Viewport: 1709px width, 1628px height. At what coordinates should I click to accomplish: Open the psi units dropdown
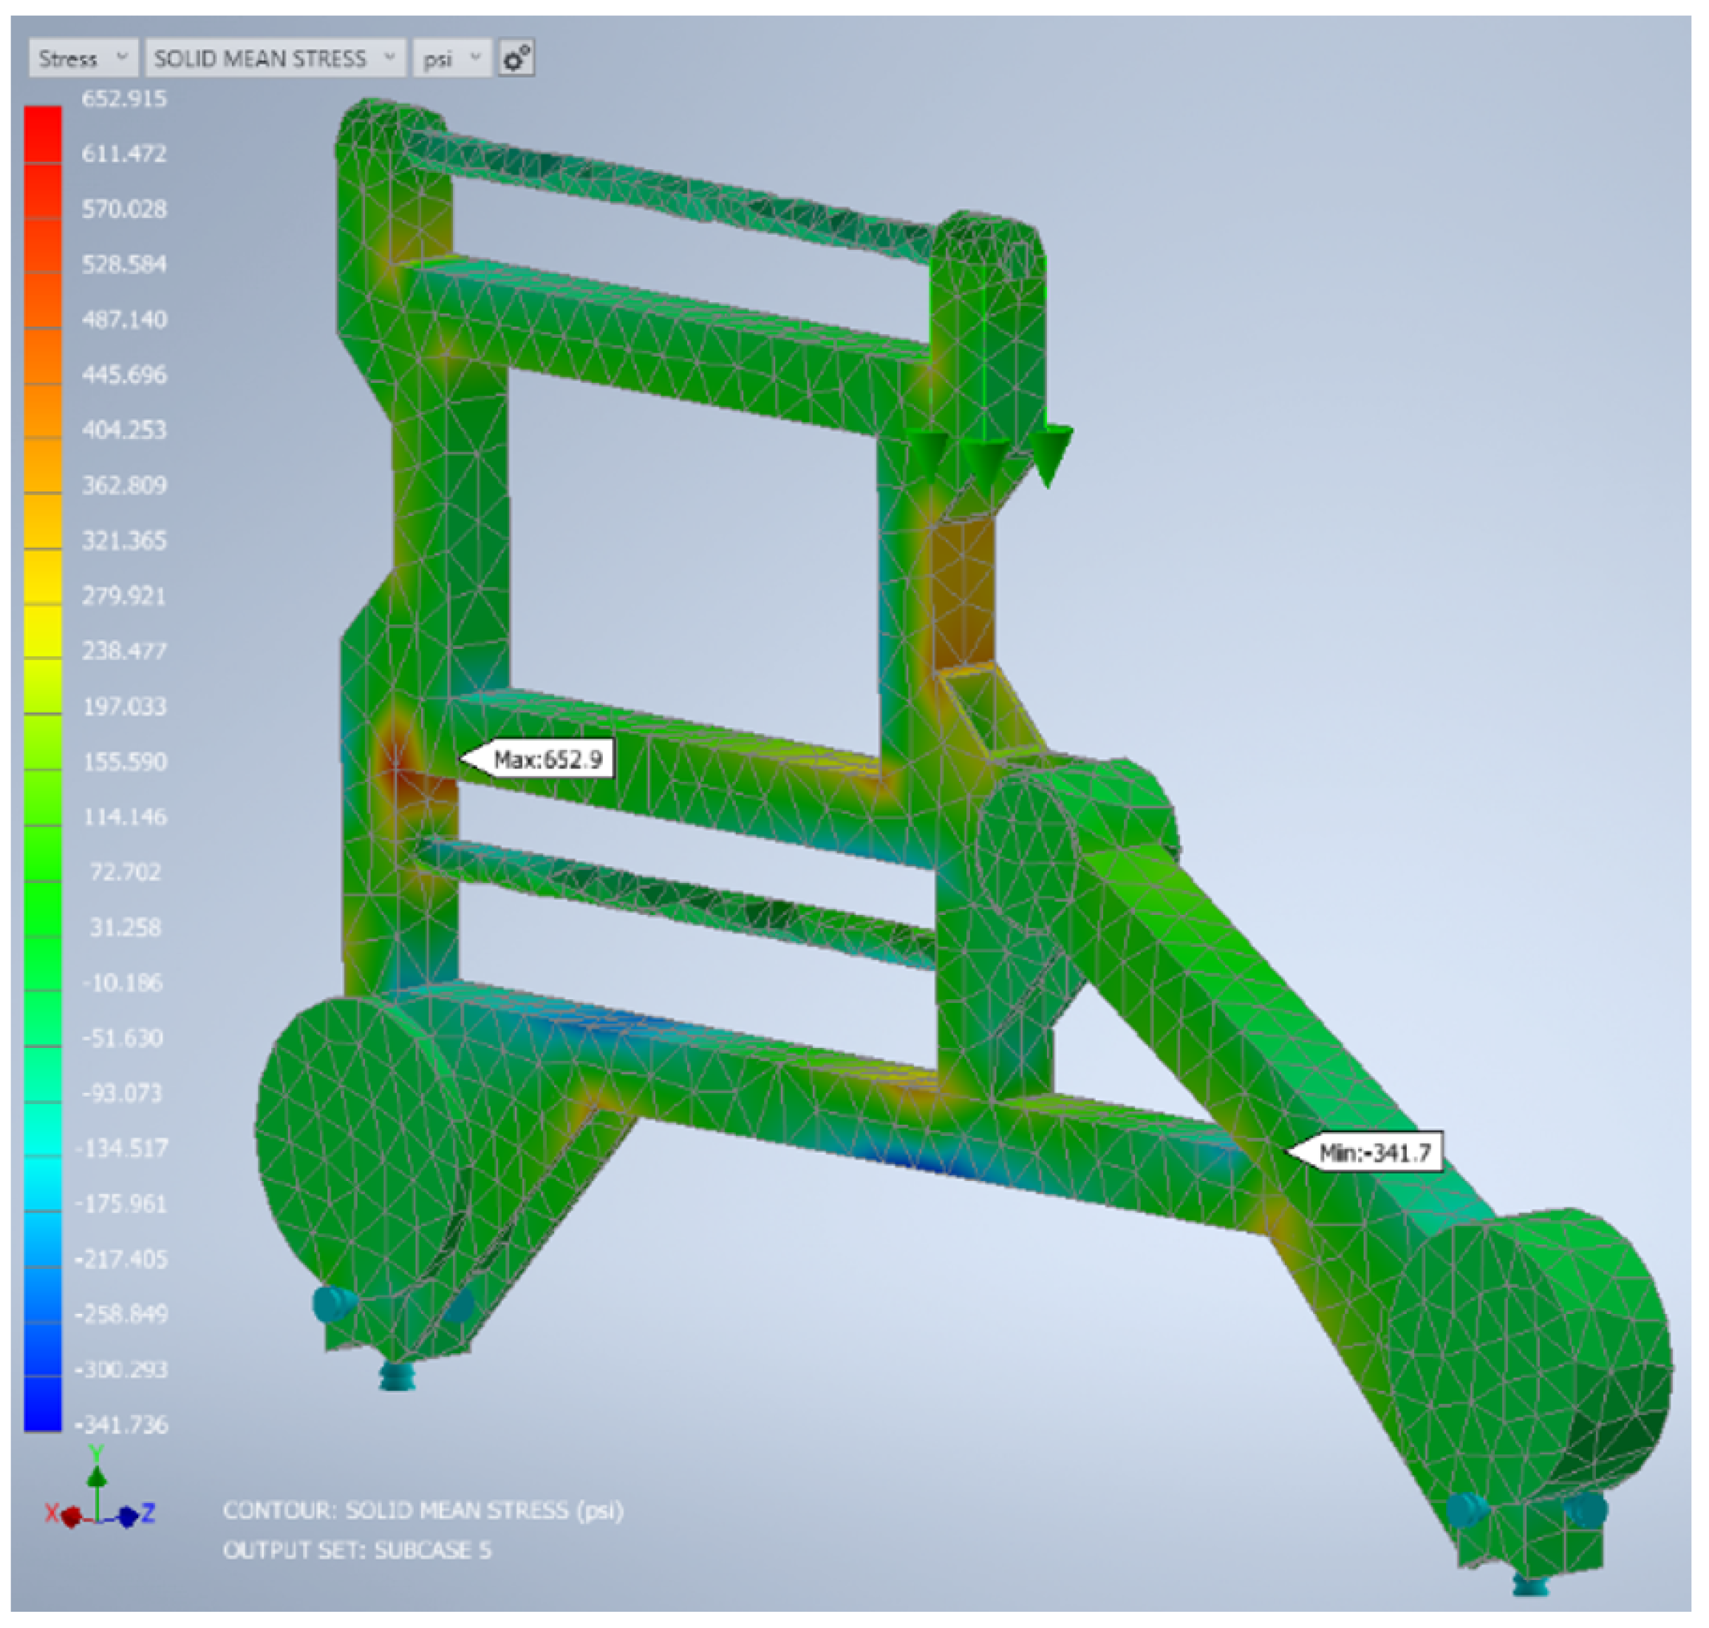pos(451,58)
